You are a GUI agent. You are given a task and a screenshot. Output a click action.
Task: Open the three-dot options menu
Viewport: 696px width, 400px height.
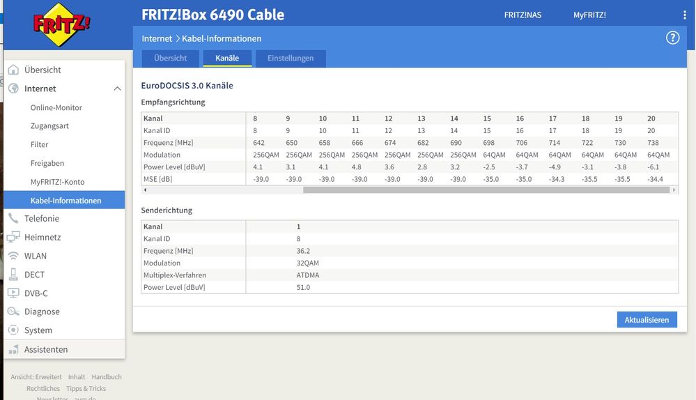[x=684, y=15]
